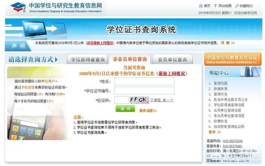The height and width of the screenshot is (166, 265).
Task: Focus the 学位证书编号 input field
Action: (x=145, y=91)
